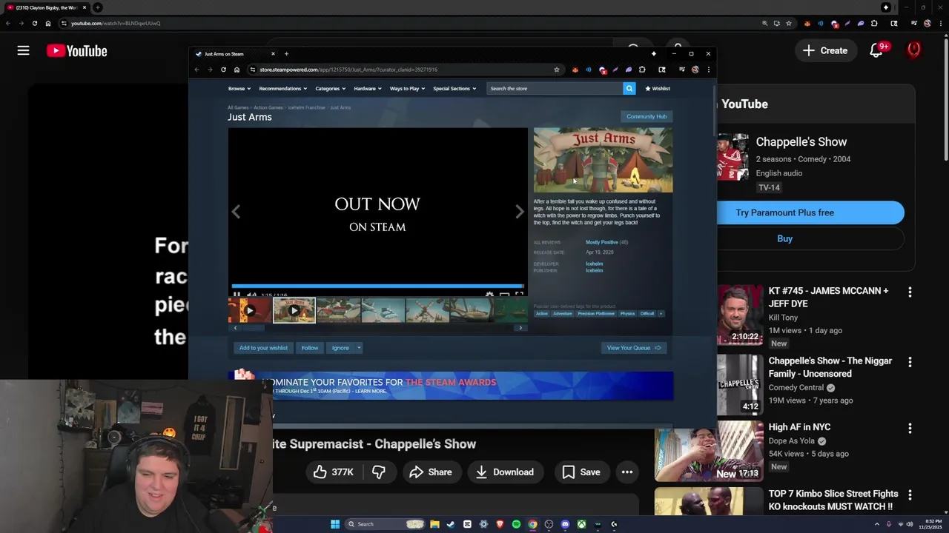
Task: Toggle Ignore for this game
Action: pos(340,348)
